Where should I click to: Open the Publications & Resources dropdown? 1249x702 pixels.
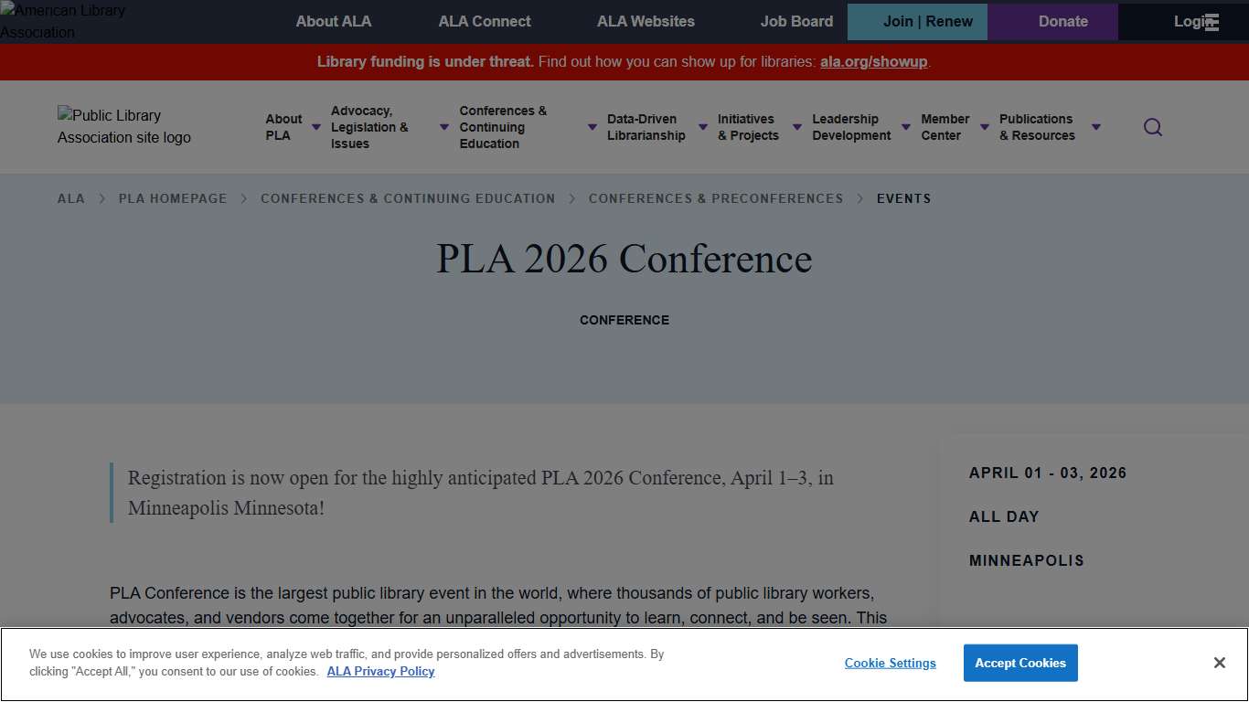[x=1038, y=127]
